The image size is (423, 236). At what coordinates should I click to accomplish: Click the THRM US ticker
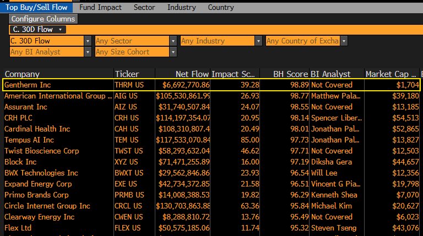pyautogui.click(x=129, y=85)
